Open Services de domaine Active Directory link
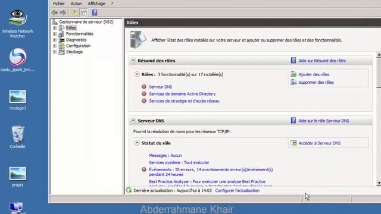The width and height of the screenshot is (381, 214). click(182, 94)
